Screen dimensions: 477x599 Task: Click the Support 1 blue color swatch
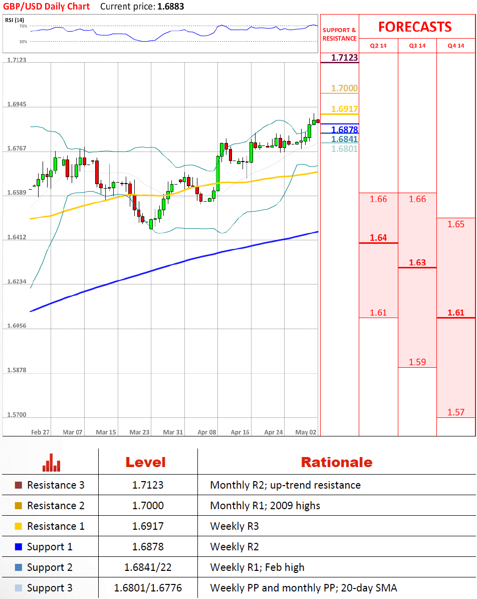(19, 547)
